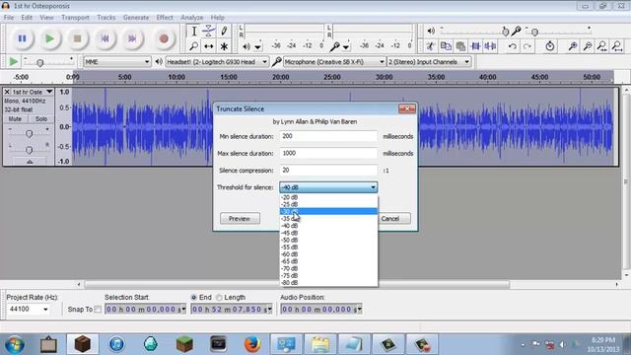Image resolution: width=631 pixels, height=355 pixels.
Task: Click the Undo arrow icon
Action: click(x=512, y=46)
